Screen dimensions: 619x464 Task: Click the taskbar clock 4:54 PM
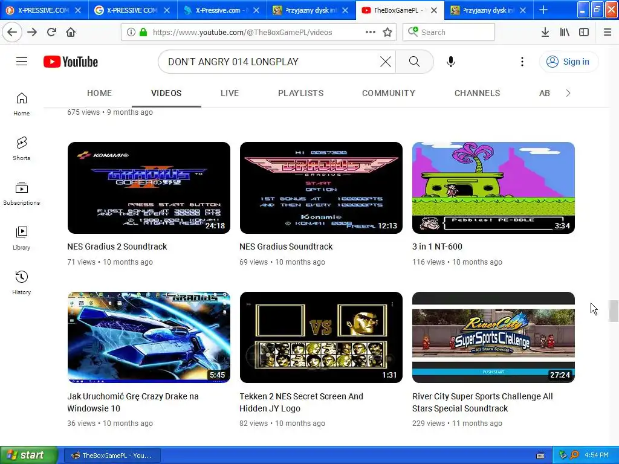coord(597,456)
